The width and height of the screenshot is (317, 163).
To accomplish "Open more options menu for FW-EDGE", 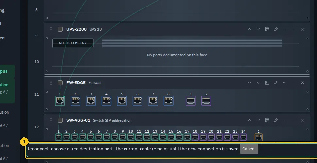I will [x=285, y=83].
